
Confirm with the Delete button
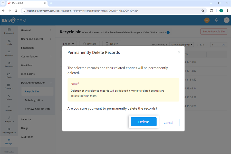pyautogui.click(x=143, y=122)
